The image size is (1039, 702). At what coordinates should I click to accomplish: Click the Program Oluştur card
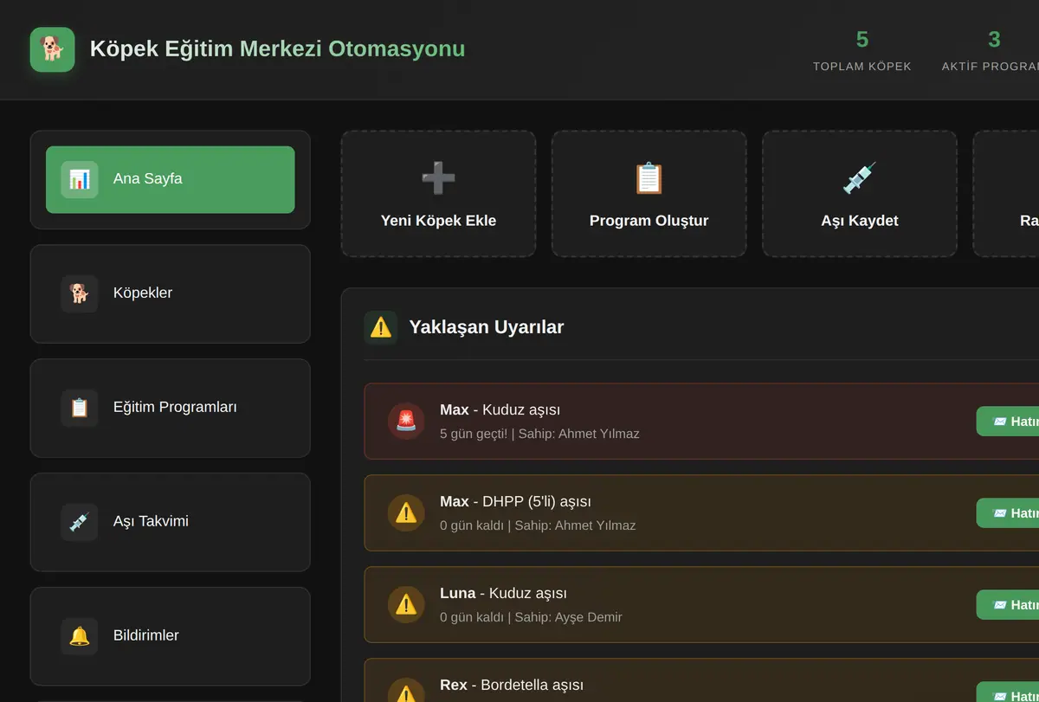(x=649, y=194)
